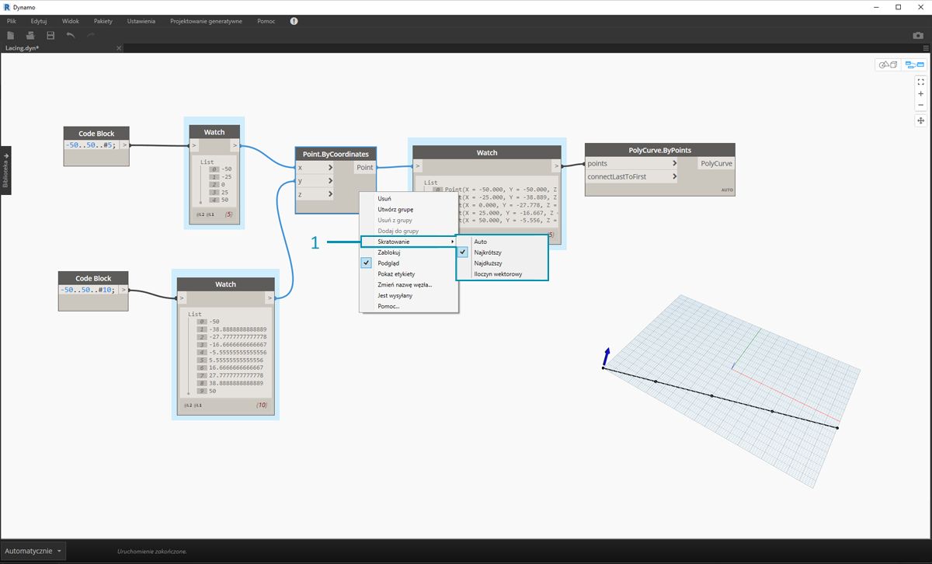Click the "Uruchomienie zakończone." status message
The width and height of the screenshot is (932, 564).
[x=152, y=551]
